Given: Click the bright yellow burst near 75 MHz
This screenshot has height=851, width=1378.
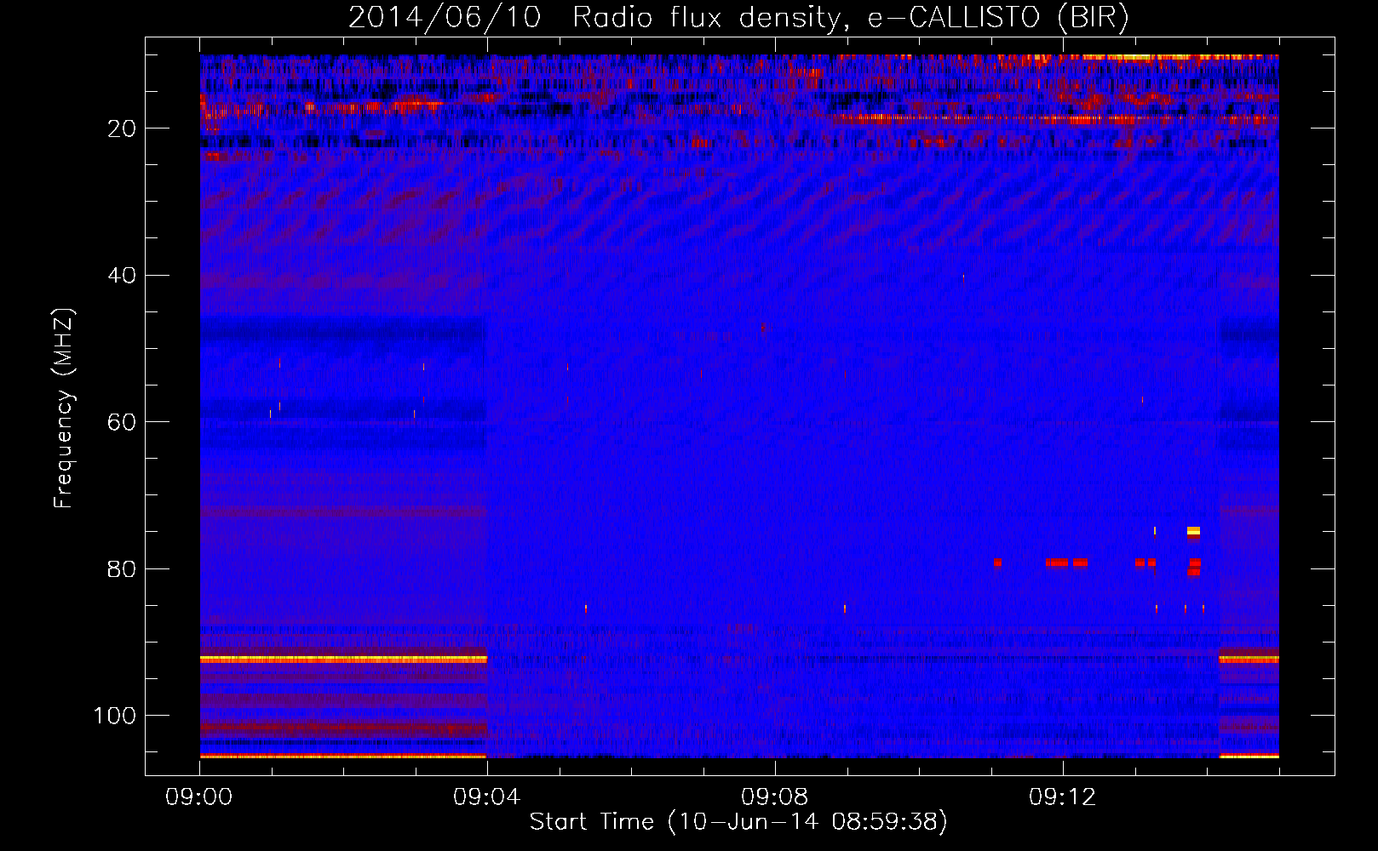Looking at the screenshot, I should tap(1193, 532).
